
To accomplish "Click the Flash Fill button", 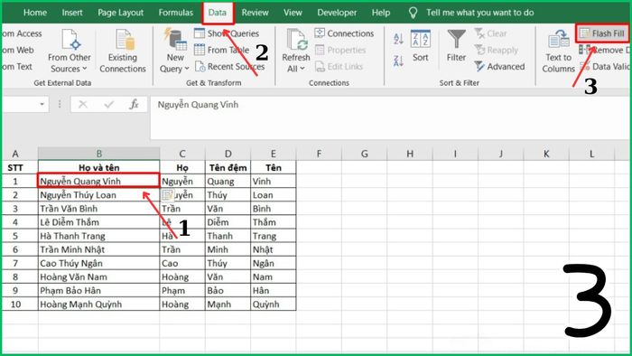I will (602, 33).
